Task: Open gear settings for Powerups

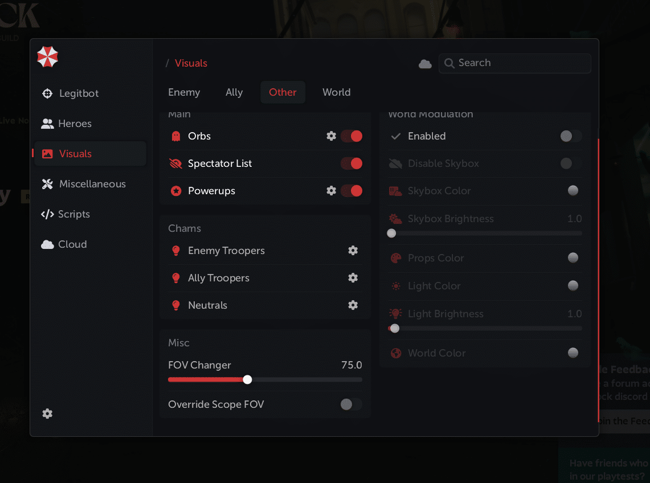Action: pos(331,191)
